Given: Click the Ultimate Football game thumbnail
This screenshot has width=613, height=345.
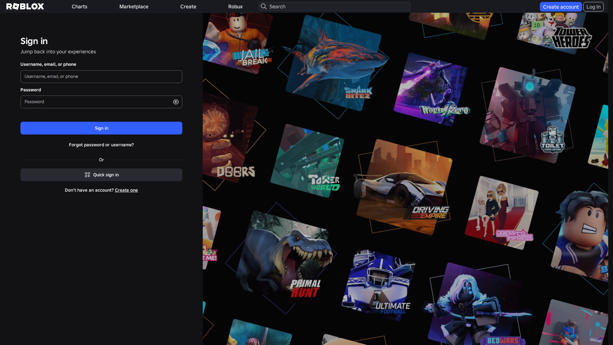Looking at the screenshot, I should pos(378,285).
